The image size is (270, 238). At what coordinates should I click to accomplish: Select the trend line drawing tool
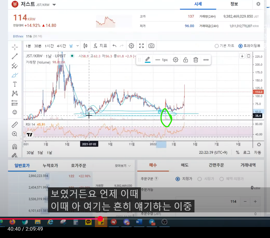(15, 56)
